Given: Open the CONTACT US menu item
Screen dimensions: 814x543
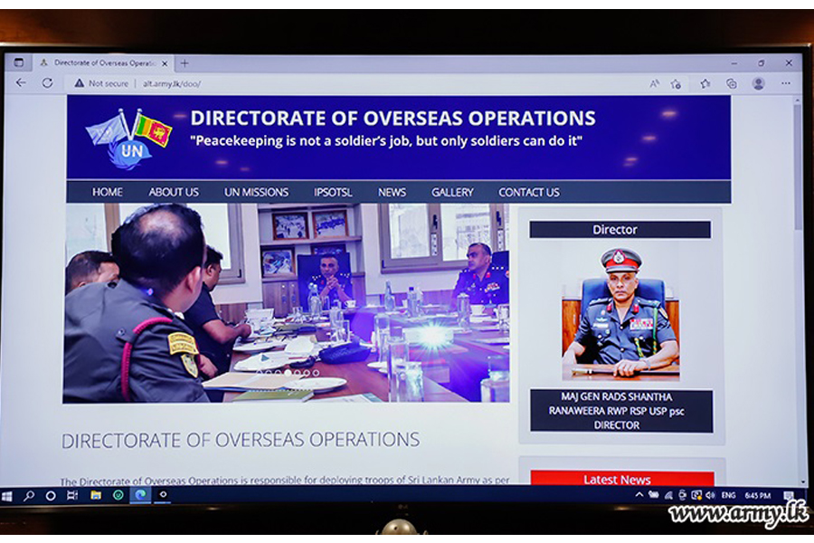Looking at the screenshot, I should pyautogui.click(x=529, y=192).
